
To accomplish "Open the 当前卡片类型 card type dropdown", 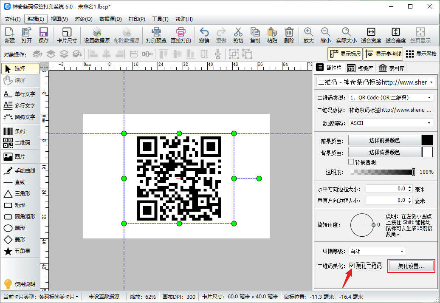I will [x=59, y=297].
